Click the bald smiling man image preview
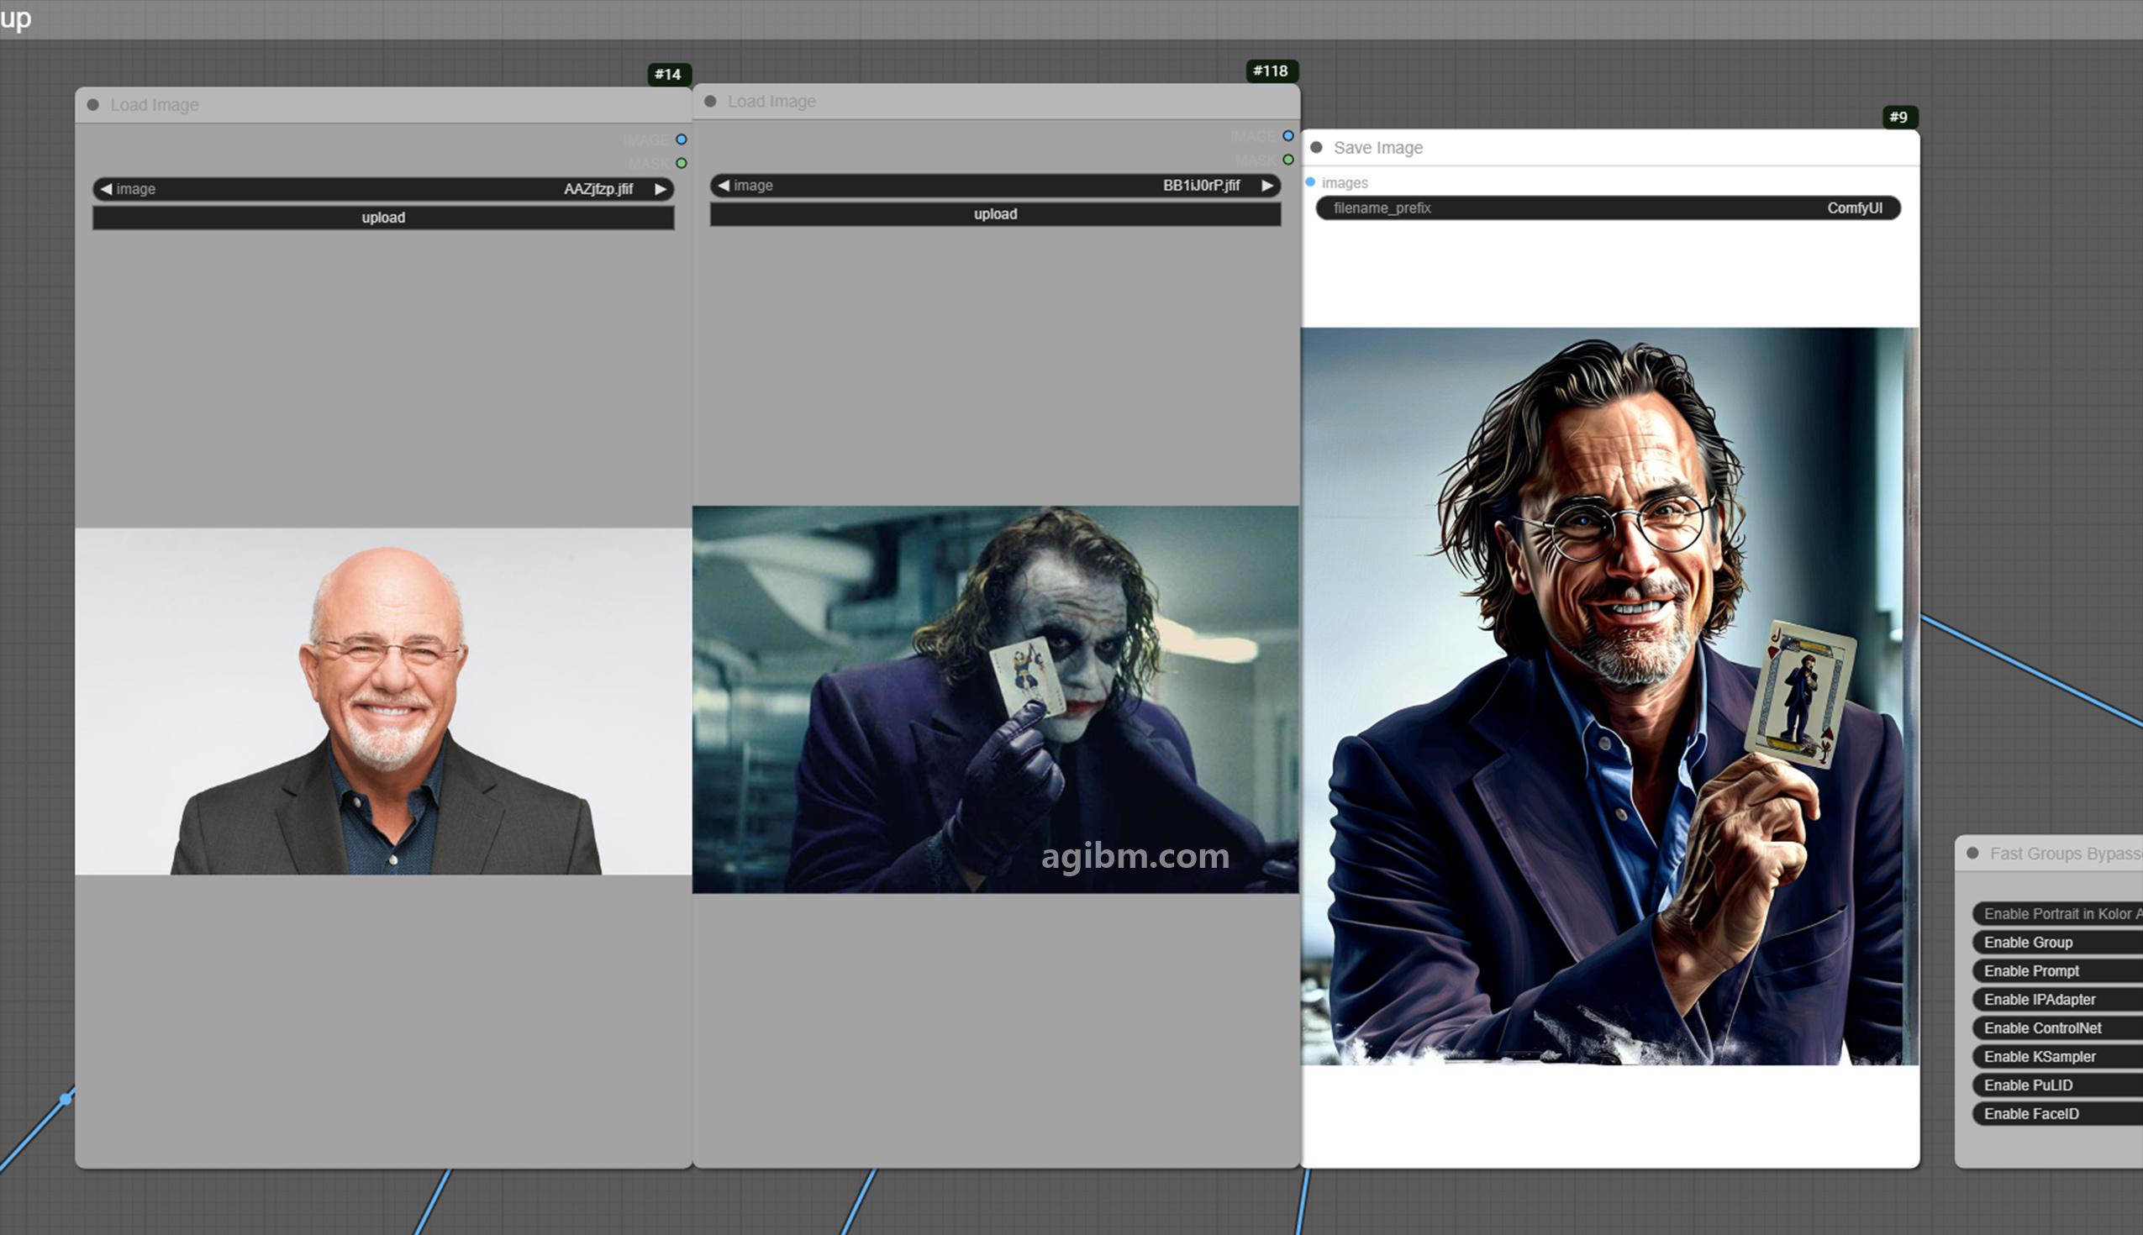Image resolution: width=2143 pixels, height=1235 pixels. coord(383,702)
